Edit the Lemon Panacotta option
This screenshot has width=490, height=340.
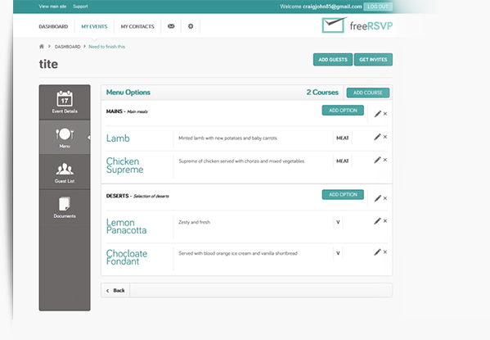click(x=377, y=221)
